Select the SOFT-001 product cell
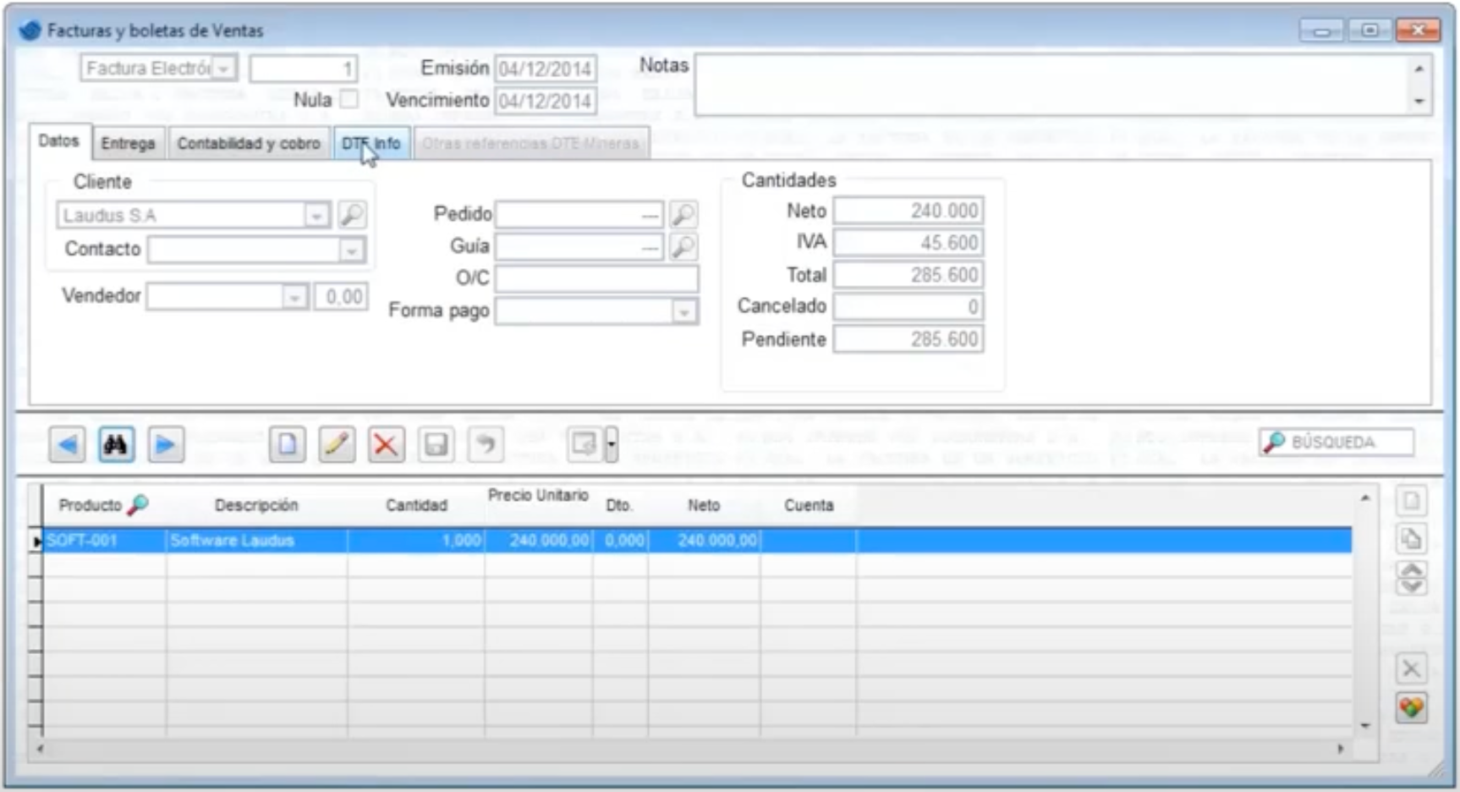 (105, 541)
